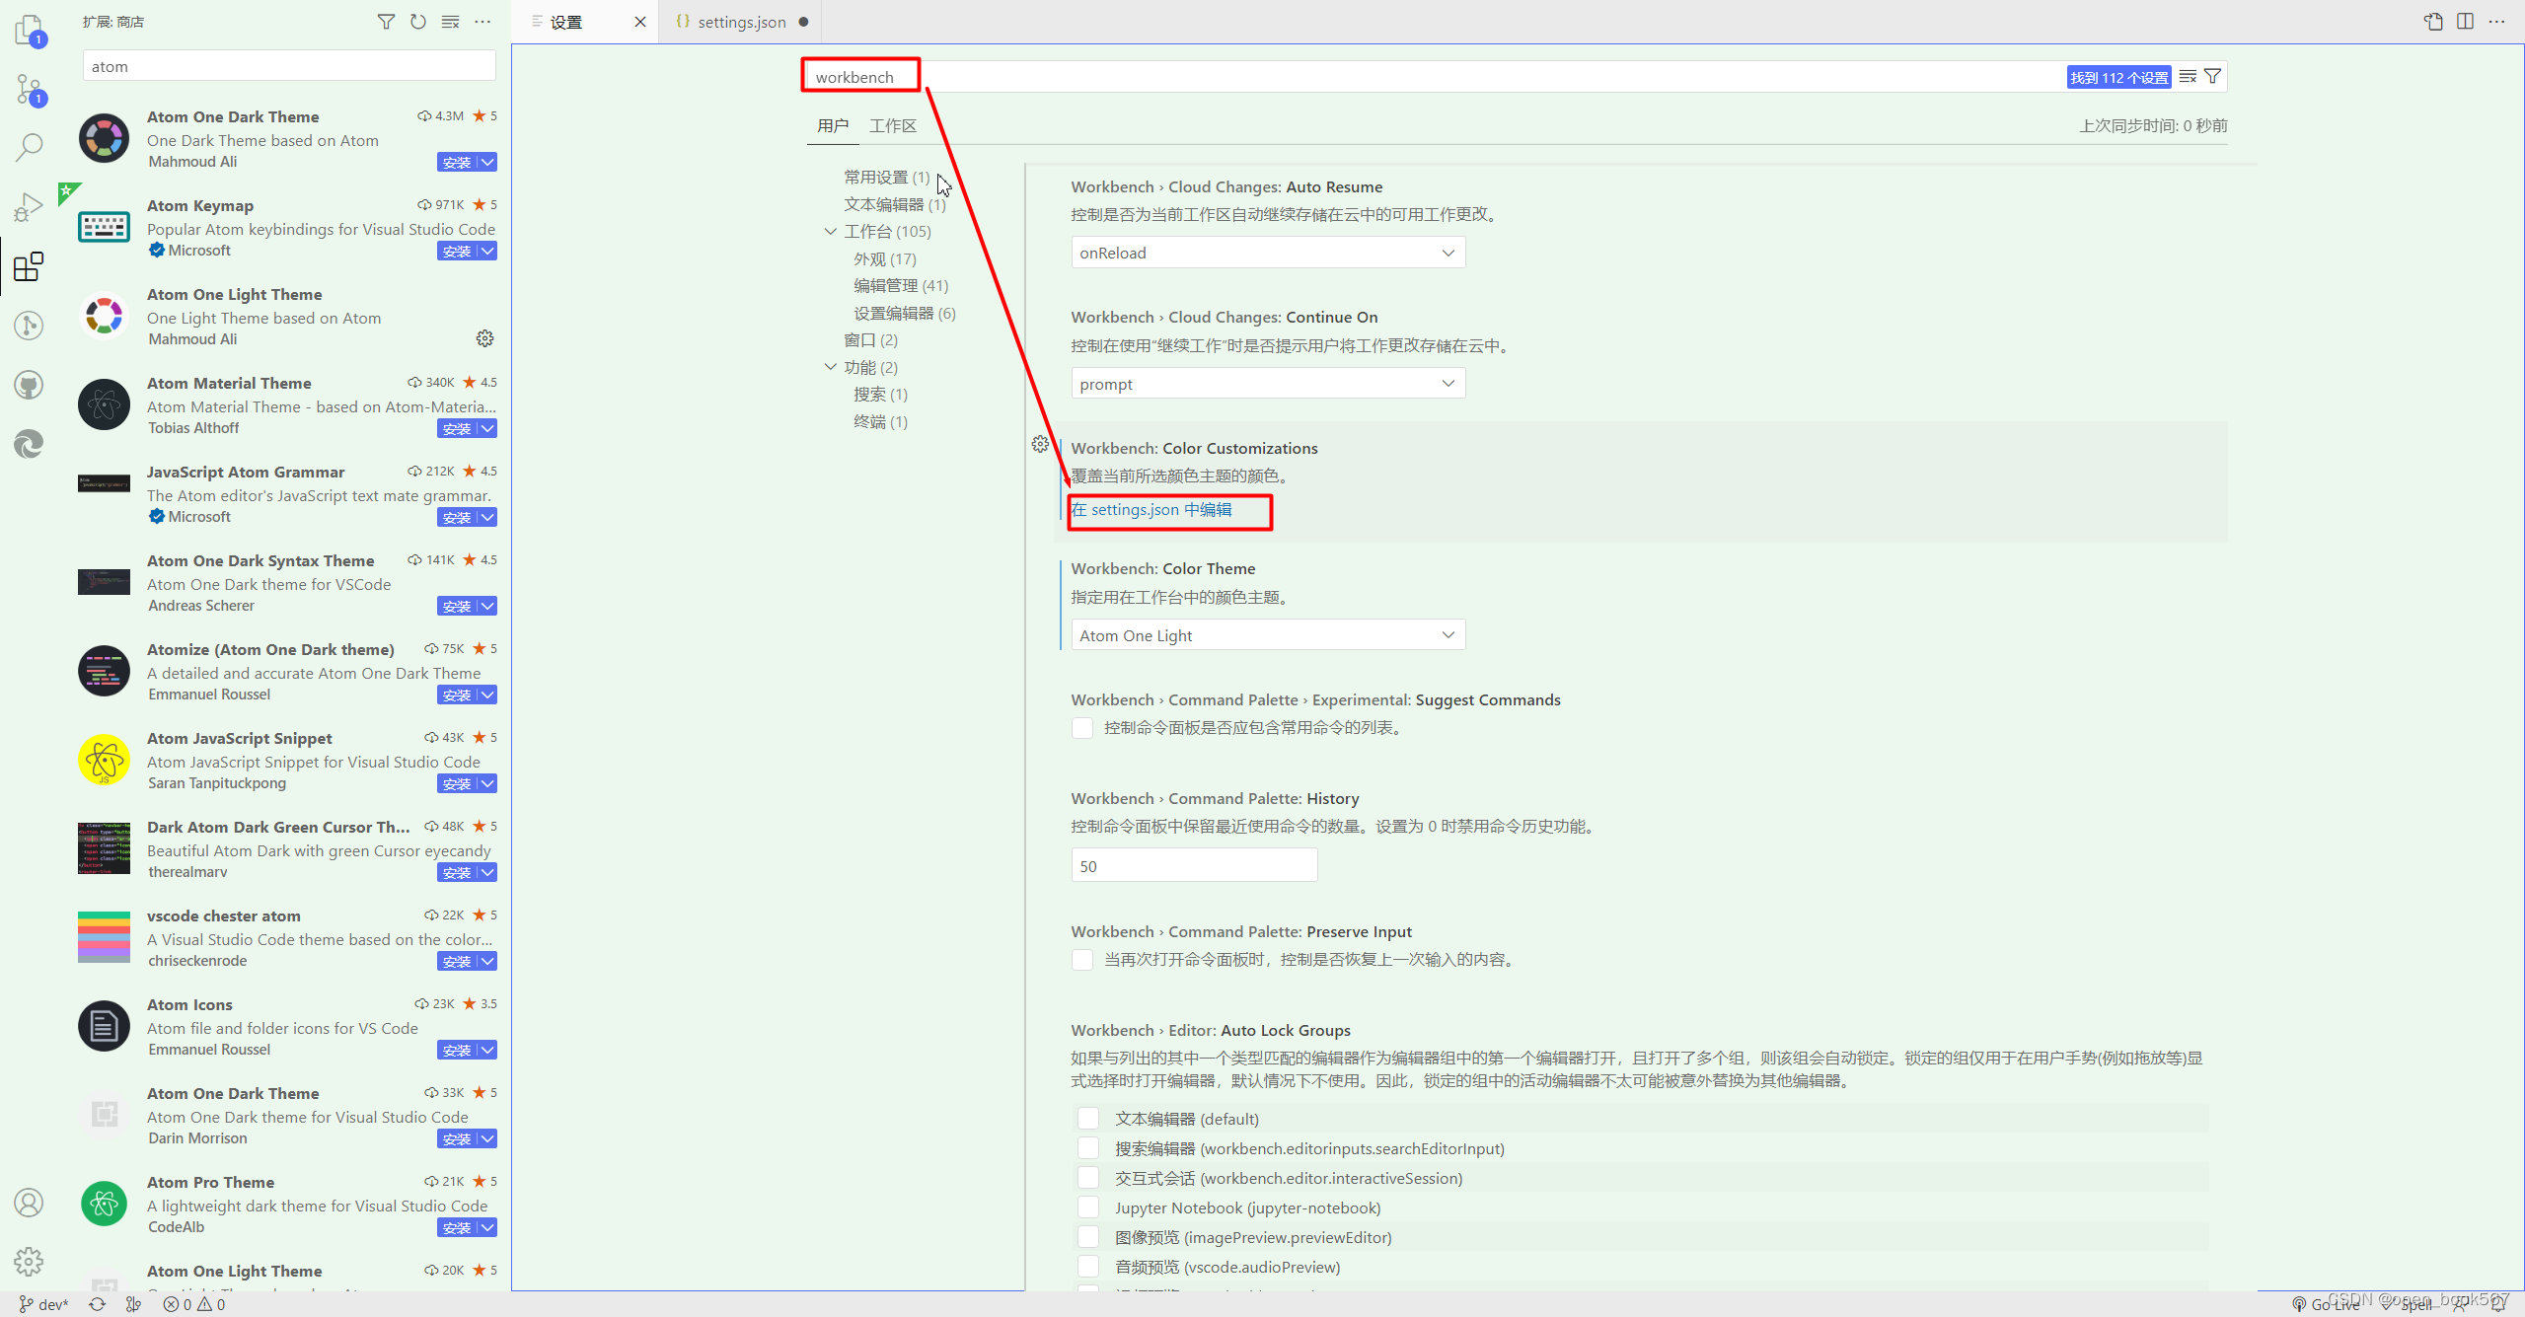
Task: Switch branch via dev* in status bar
Action: [x=43, y=1304]
